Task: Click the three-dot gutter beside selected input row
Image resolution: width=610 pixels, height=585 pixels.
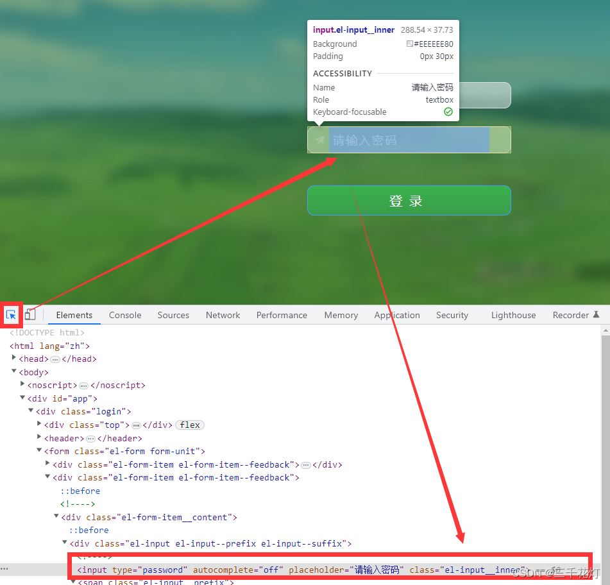Action: point(5,569)
